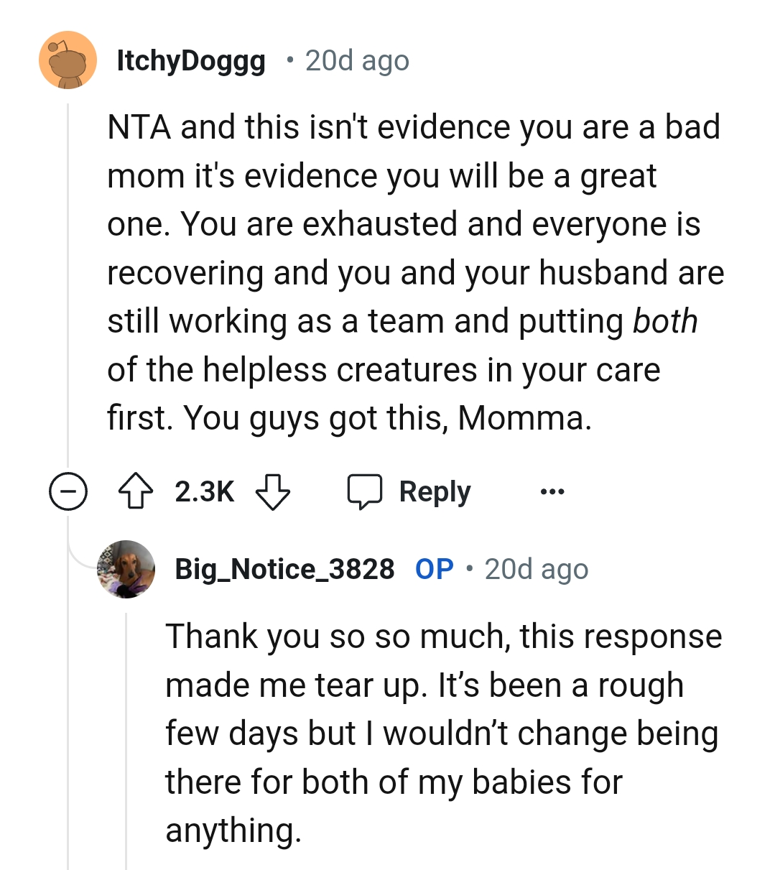Select the upvote arrow on the top comment
The image size is (775, 870).
click(136, 491)
